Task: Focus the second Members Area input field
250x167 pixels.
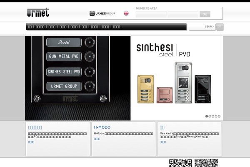Action: 183,14
